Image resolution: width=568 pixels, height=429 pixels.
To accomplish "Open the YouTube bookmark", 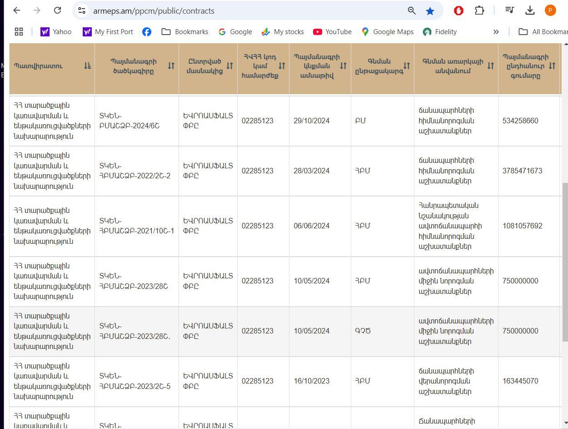I will point(332,31).
